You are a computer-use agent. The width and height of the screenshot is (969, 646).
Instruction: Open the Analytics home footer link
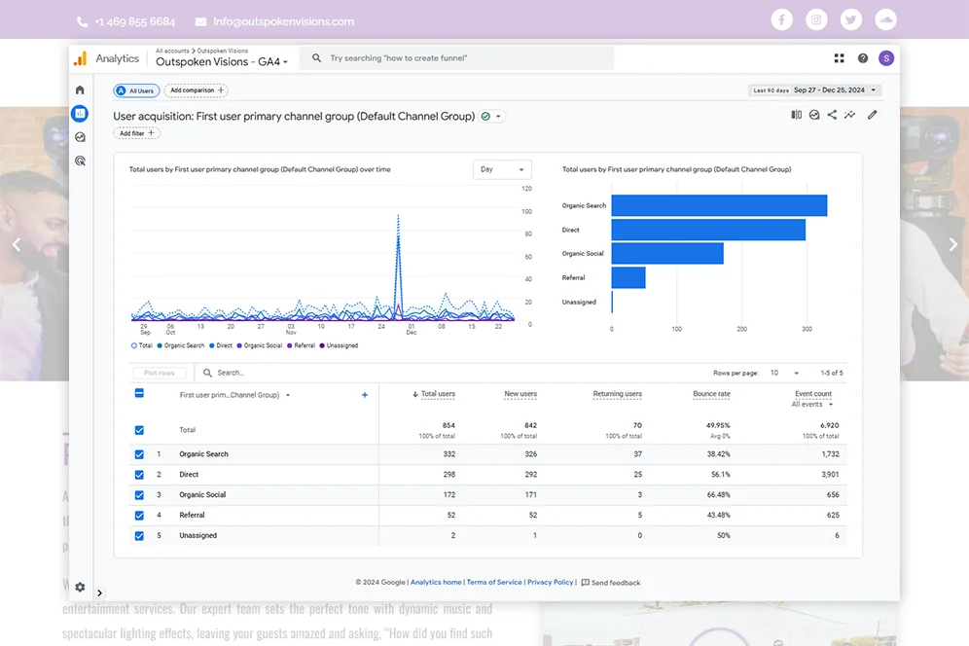(x=436, y=583)
